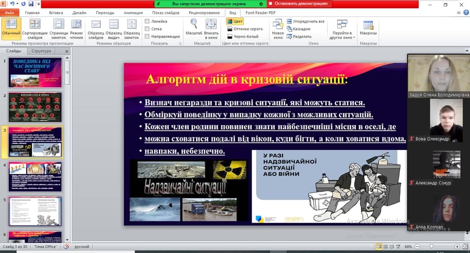Open the Foxit Reader PDF tab
The width and height of the screenshot is (470, 253).
(x=260, y=13)
